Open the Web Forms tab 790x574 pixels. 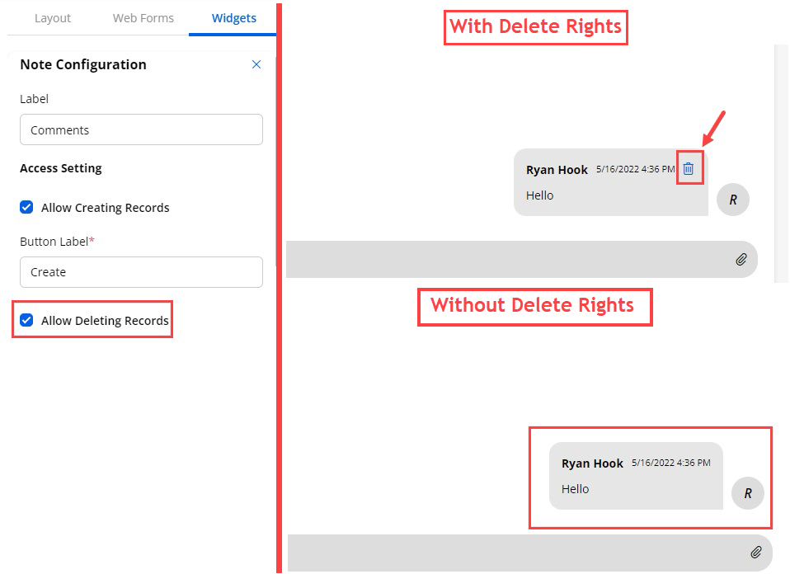143,18
